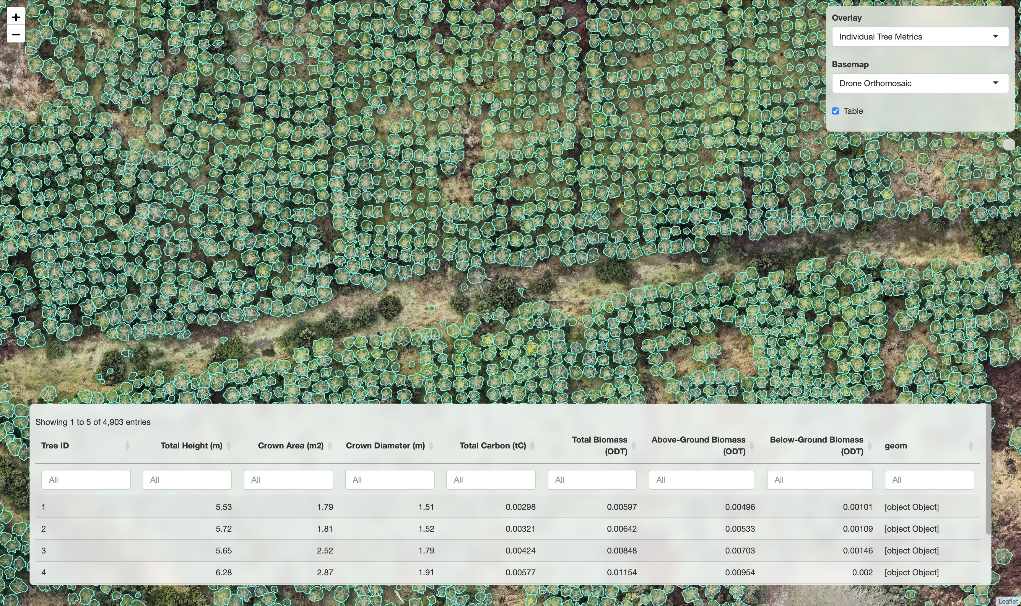Sort by Above-Ground Biomass sort icon
This screenshot has width=1021, height=606.
tap(752, 446)
